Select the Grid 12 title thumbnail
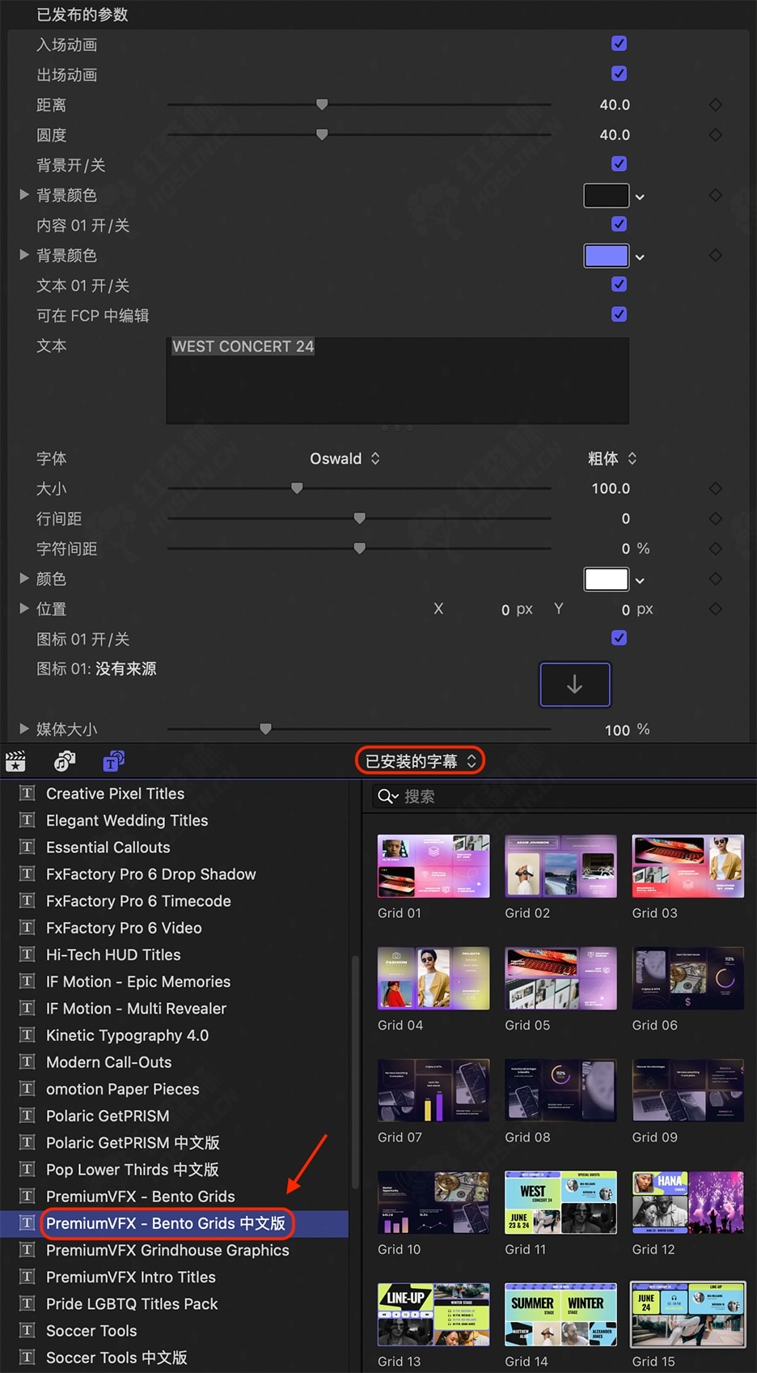 pyautogui.click(x=688, y=1202)
